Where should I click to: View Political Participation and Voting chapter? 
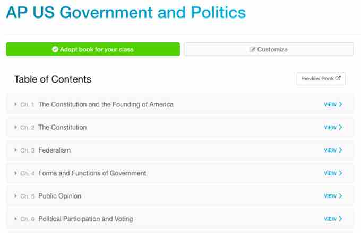(x=333, y=219)
